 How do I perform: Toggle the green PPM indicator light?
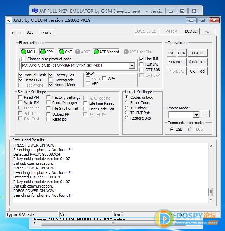(x=43, y=52)
